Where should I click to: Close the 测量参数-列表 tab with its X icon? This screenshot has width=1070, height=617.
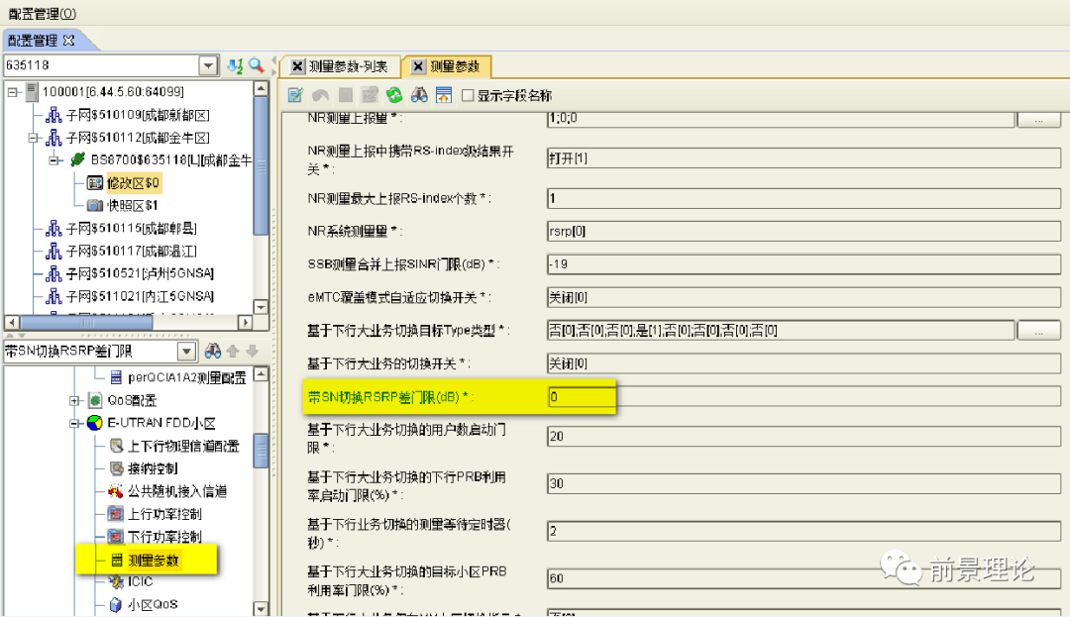pos(297,67)
